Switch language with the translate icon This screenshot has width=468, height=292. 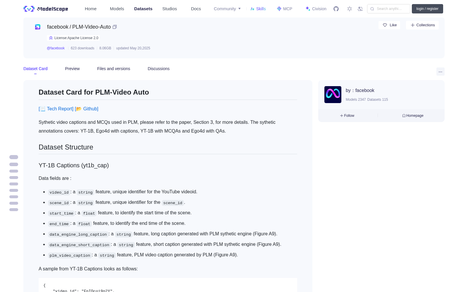click(x=360, y=9)
